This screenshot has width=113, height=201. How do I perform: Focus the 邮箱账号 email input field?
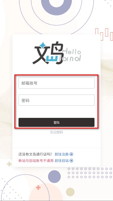(x=56, y=83)
